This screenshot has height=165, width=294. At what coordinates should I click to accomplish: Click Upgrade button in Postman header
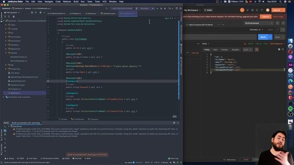277,10
